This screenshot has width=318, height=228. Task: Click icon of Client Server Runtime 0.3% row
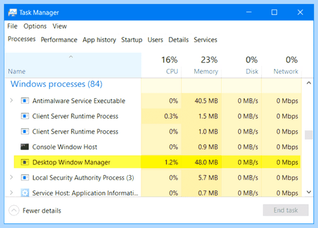(25, 116)
